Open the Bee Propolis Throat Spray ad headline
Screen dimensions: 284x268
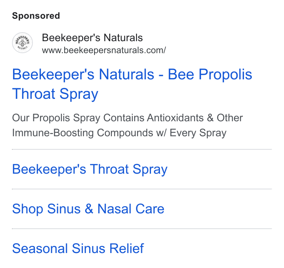(x=132, y=84)
